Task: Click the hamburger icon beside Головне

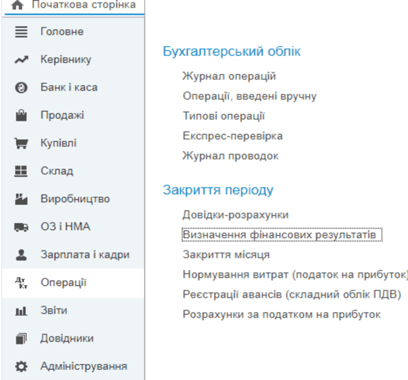Action: (18, 31)
